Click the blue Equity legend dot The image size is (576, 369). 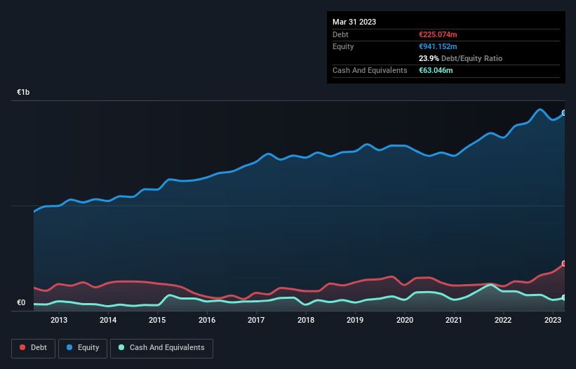pos(69,347)
